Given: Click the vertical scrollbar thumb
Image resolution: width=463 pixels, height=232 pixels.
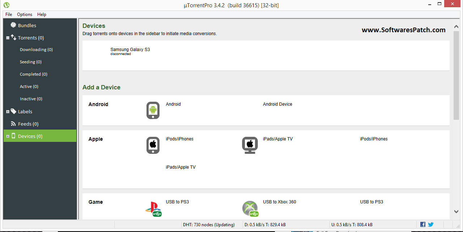Looking at the screenshot, I should 456,75.
